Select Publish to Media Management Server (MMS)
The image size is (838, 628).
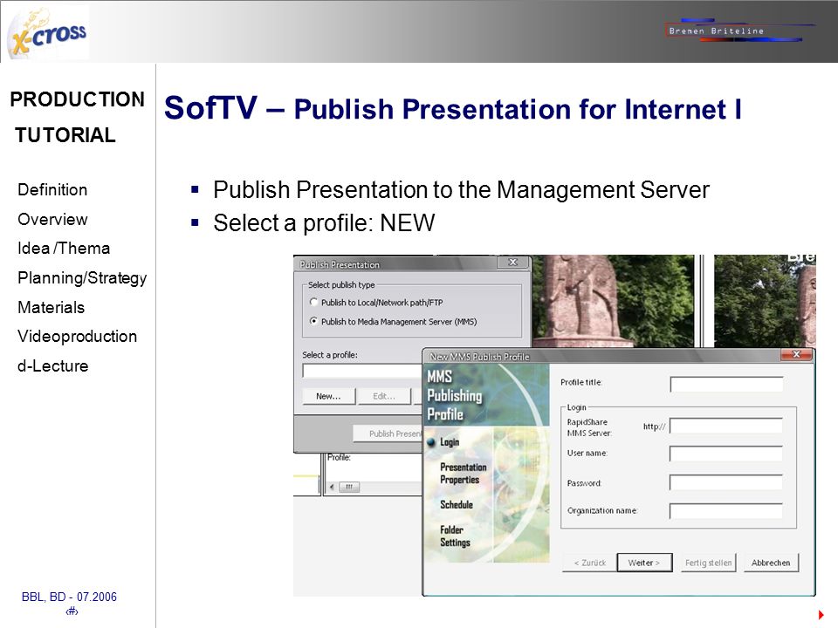tap(393, 322)
